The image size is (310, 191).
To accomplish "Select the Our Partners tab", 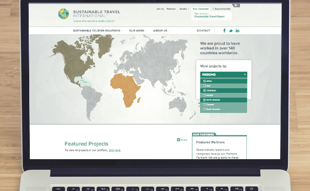I will 204,134.
